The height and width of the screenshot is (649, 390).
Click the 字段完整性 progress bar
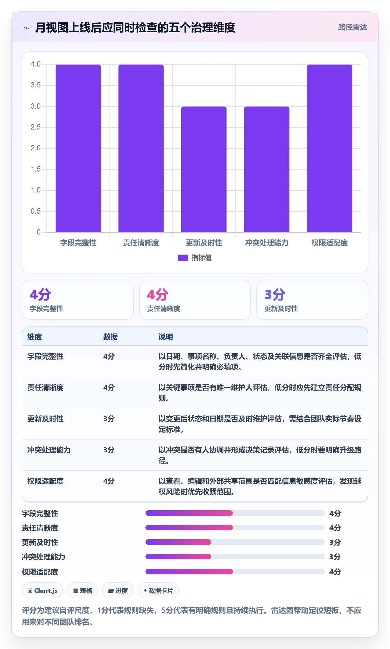click(x=235, y=513)
